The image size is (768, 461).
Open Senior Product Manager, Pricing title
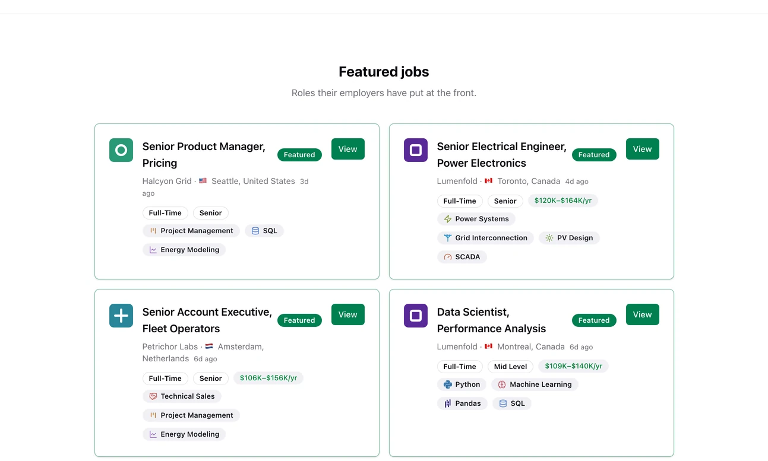click(204, 155)
